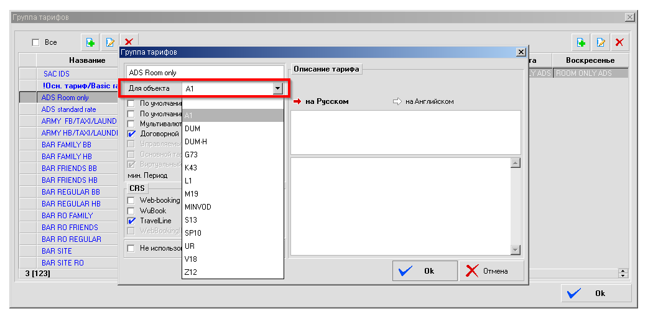
Task: Uncheck the Договорной checkbox
Action: [x=131, y=134]
